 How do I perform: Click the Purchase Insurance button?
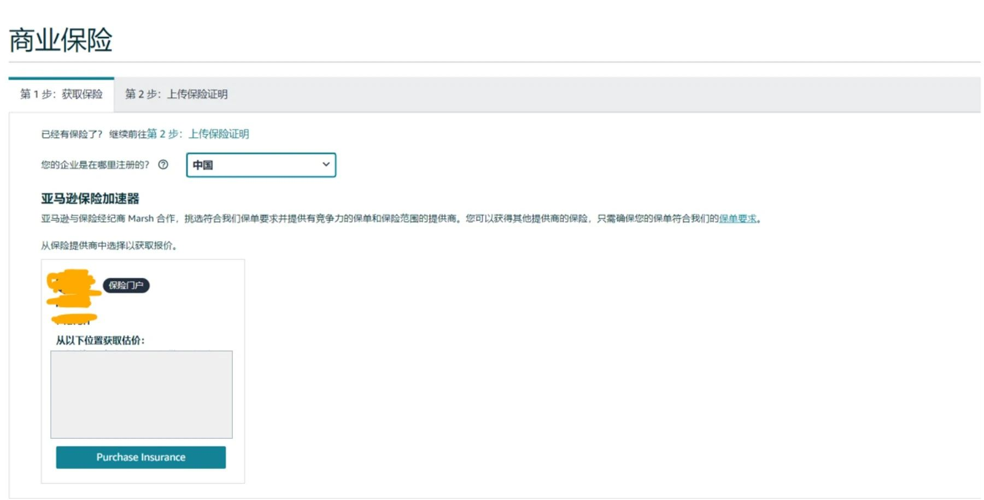click(x=140, y=457)
